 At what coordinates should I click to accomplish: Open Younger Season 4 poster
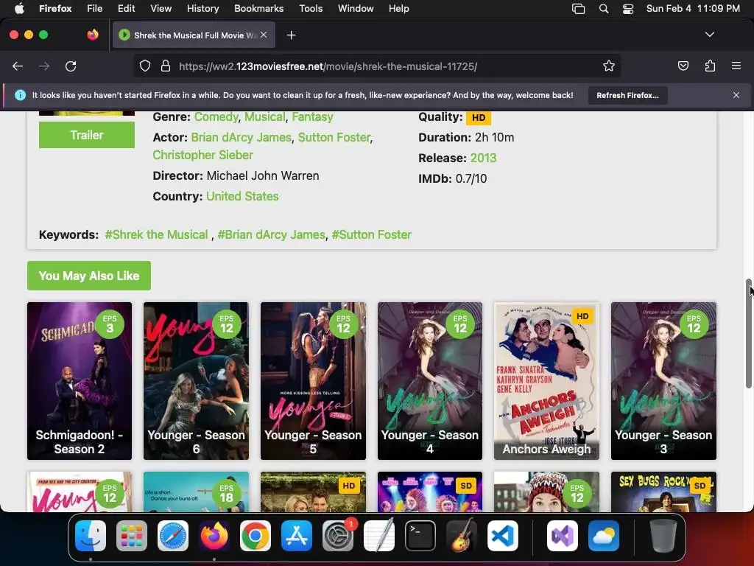coord(430,381)
